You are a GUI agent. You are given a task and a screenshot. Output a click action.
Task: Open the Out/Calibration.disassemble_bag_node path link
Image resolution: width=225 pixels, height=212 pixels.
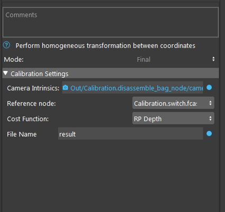(137, 88)
